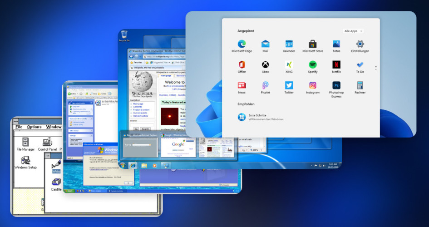The width and height of the screenshot is (429, 227).
Task: Click the Windows 7 taskbar clock
Action: click(333, 165)
